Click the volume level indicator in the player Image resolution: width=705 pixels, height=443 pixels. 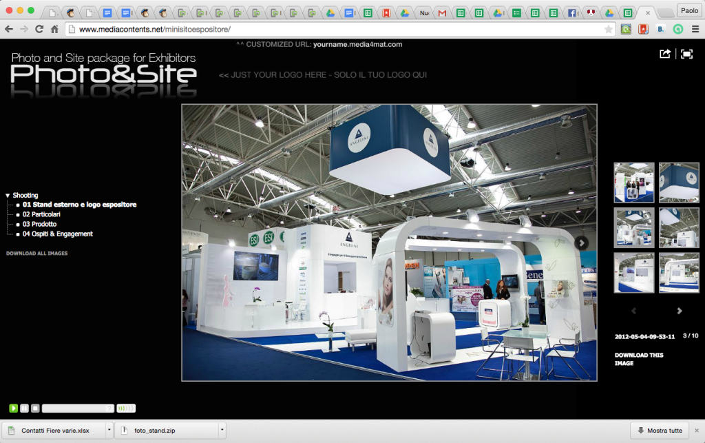click(x=126, y=408)
